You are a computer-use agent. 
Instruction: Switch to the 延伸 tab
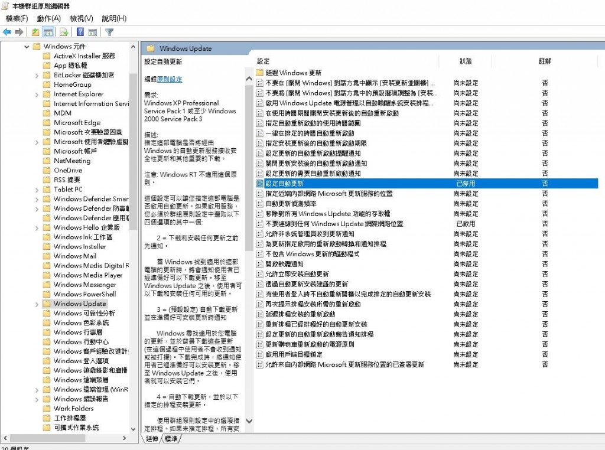tap(152, 438)
